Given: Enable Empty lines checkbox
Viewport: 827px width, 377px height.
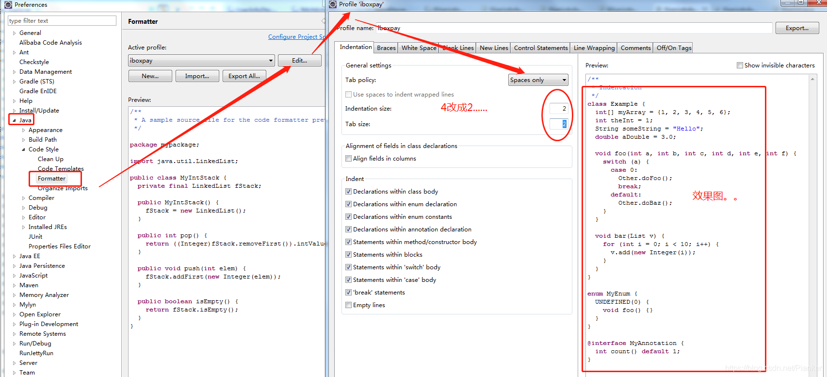Looking at the screenshot, I should (x=348, y=305).
